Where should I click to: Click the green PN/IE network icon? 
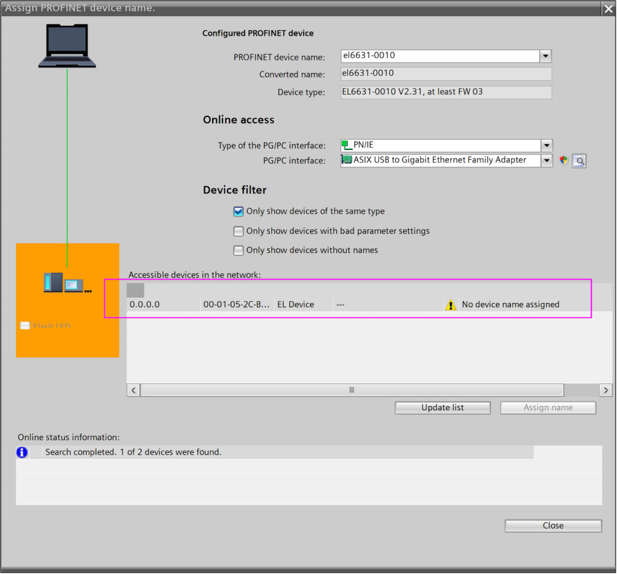pyautogui.click(x=346, y=145)
